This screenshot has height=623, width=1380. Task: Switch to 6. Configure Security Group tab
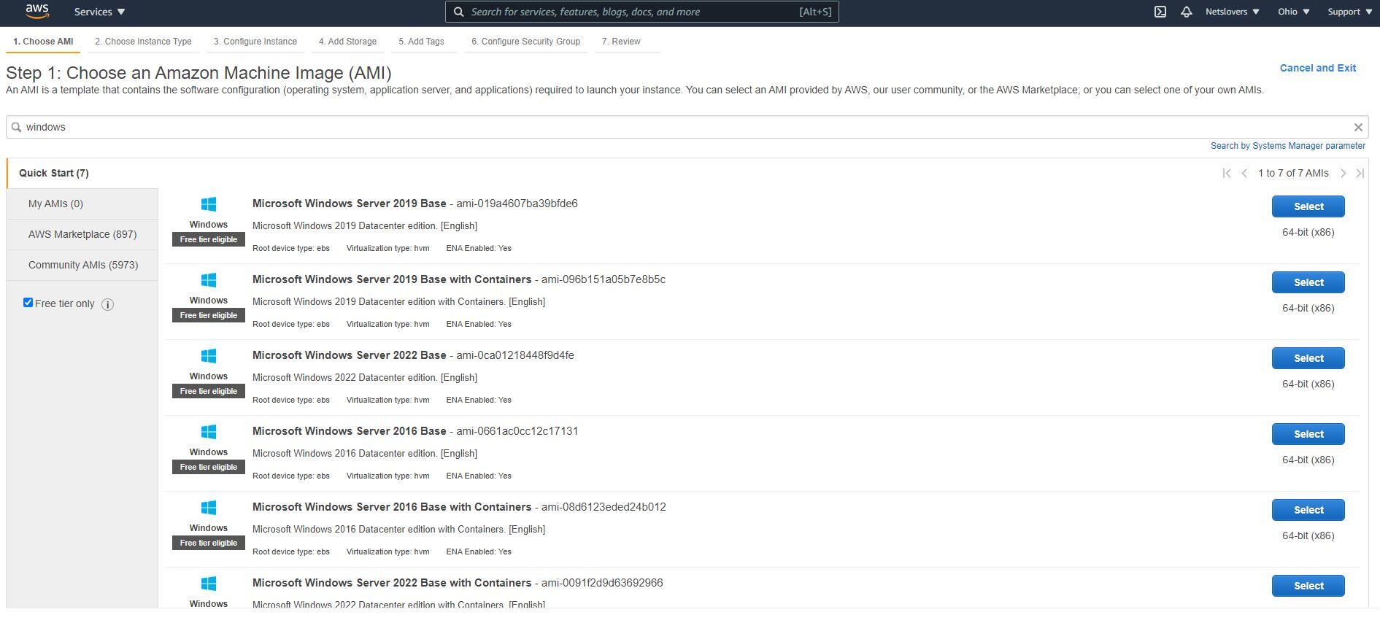525,42
